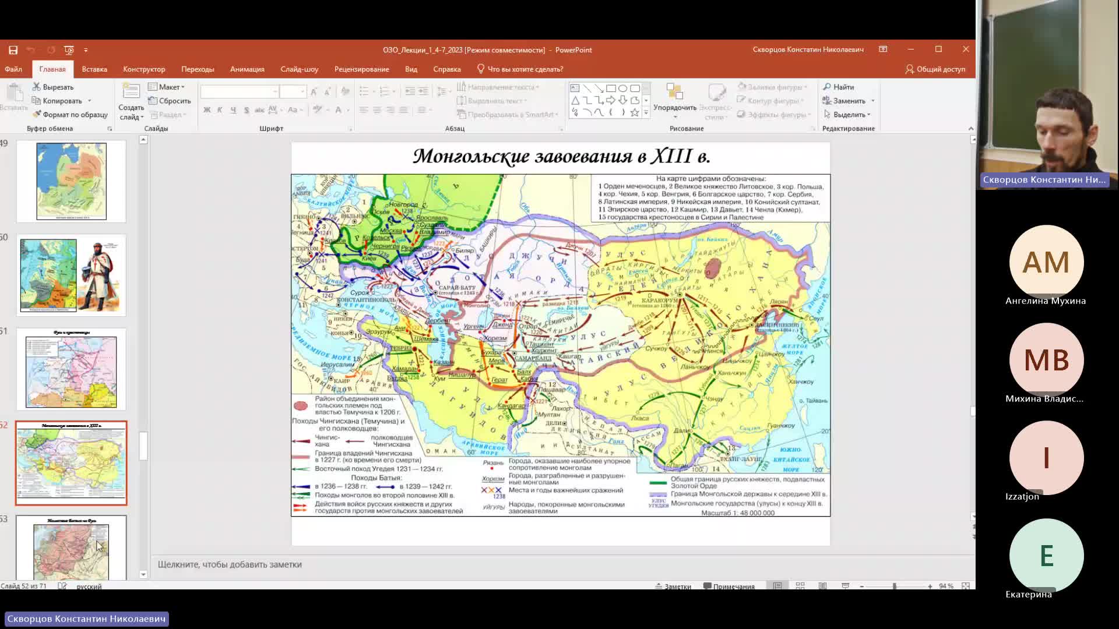Open the Справка tab
This screenshot has height=629, width=1119.
point(447,69)
